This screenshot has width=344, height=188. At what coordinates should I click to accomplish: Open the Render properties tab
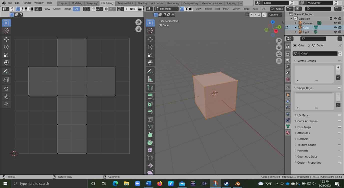(288, 54)
